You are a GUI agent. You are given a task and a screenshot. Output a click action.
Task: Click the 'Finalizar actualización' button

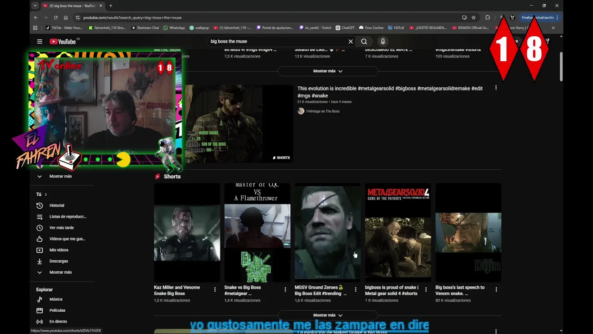540,18
